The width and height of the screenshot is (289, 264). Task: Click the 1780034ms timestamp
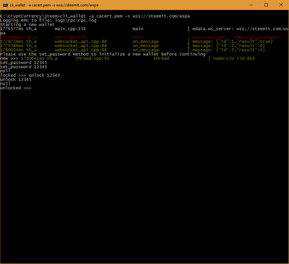click(12, 50)
